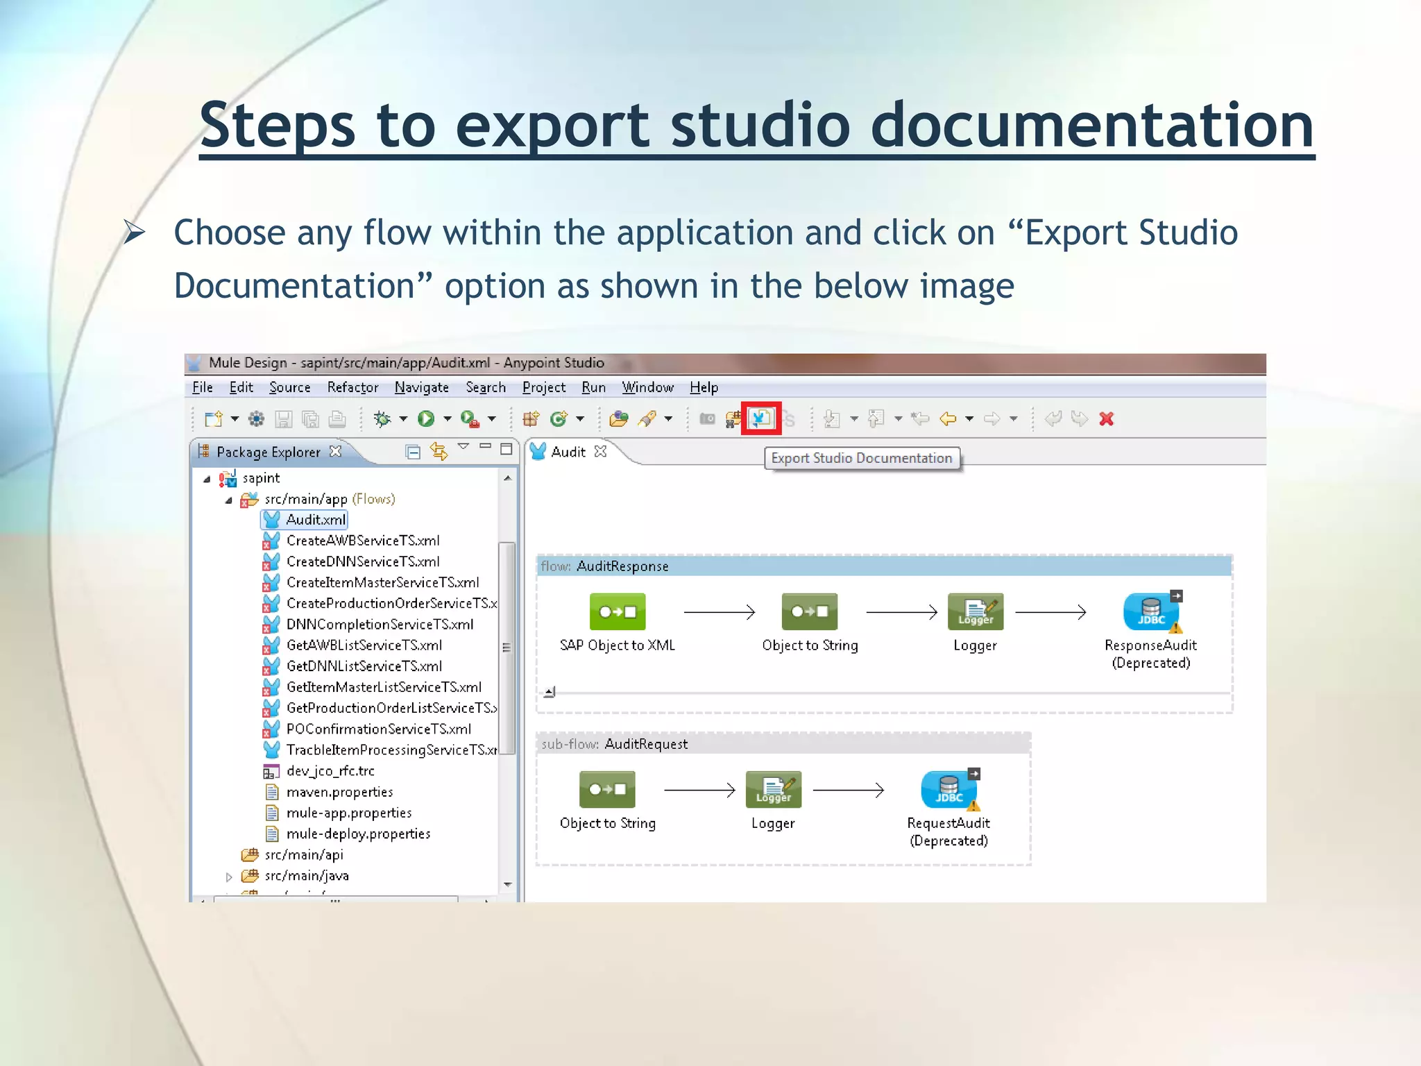The height and width of the screenshot is (1066, 1421).
Task: Click the red X toolbar icon
Action: (x=1107, y=418)
